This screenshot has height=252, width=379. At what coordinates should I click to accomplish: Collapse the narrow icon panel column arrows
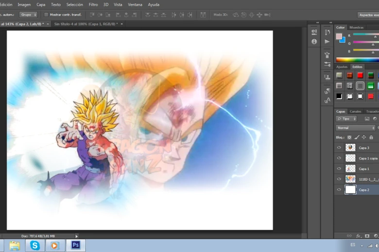[317, 22]
